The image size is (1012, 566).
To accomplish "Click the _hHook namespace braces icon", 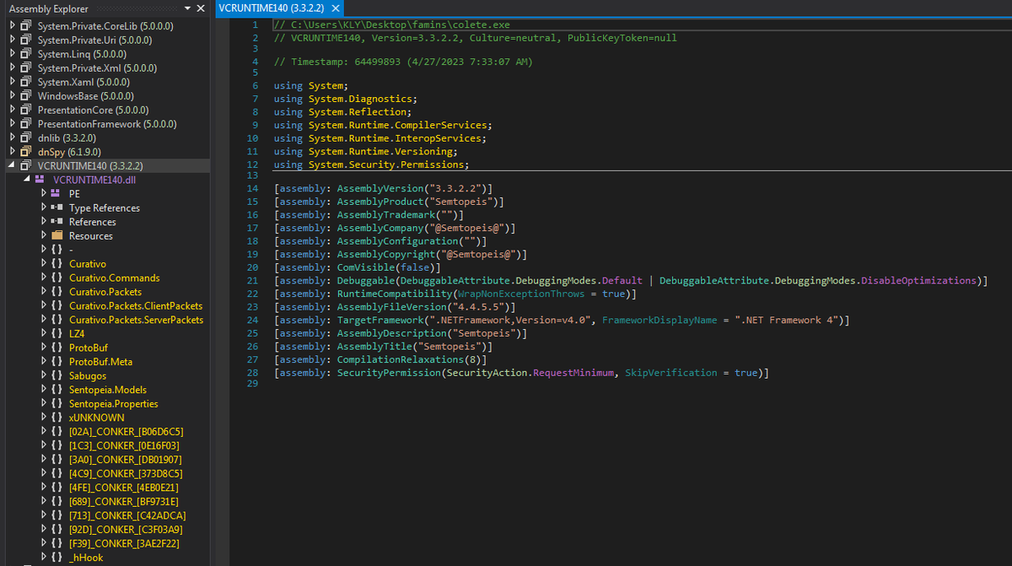I will [x=57, y=558].
